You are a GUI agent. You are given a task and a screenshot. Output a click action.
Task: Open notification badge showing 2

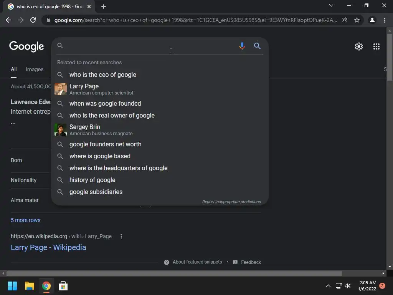click(x=382, y=286)
